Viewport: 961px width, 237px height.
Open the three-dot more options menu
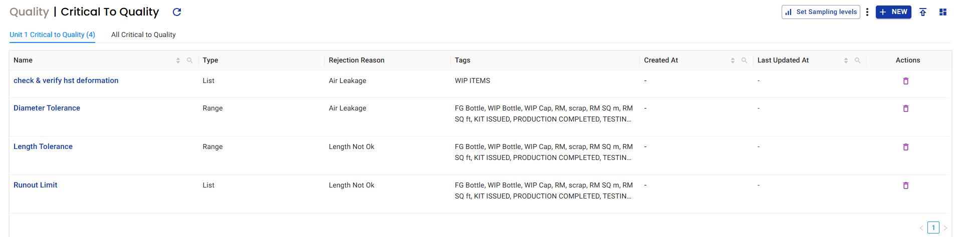click(x=867, y=12)
